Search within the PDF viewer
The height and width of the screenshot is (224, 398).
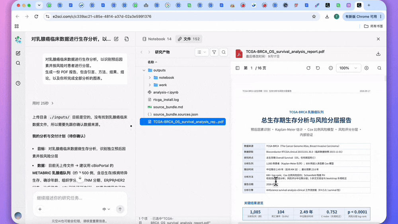click(379, 68)
